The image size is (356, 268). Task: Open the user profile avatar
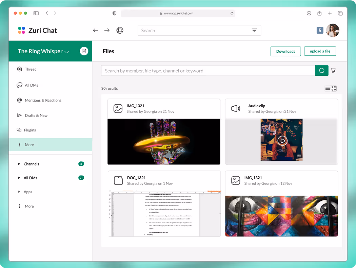(333, 30)
